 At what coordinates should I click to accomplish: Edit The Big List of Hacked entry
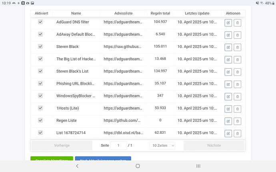(x=228, y=60)
